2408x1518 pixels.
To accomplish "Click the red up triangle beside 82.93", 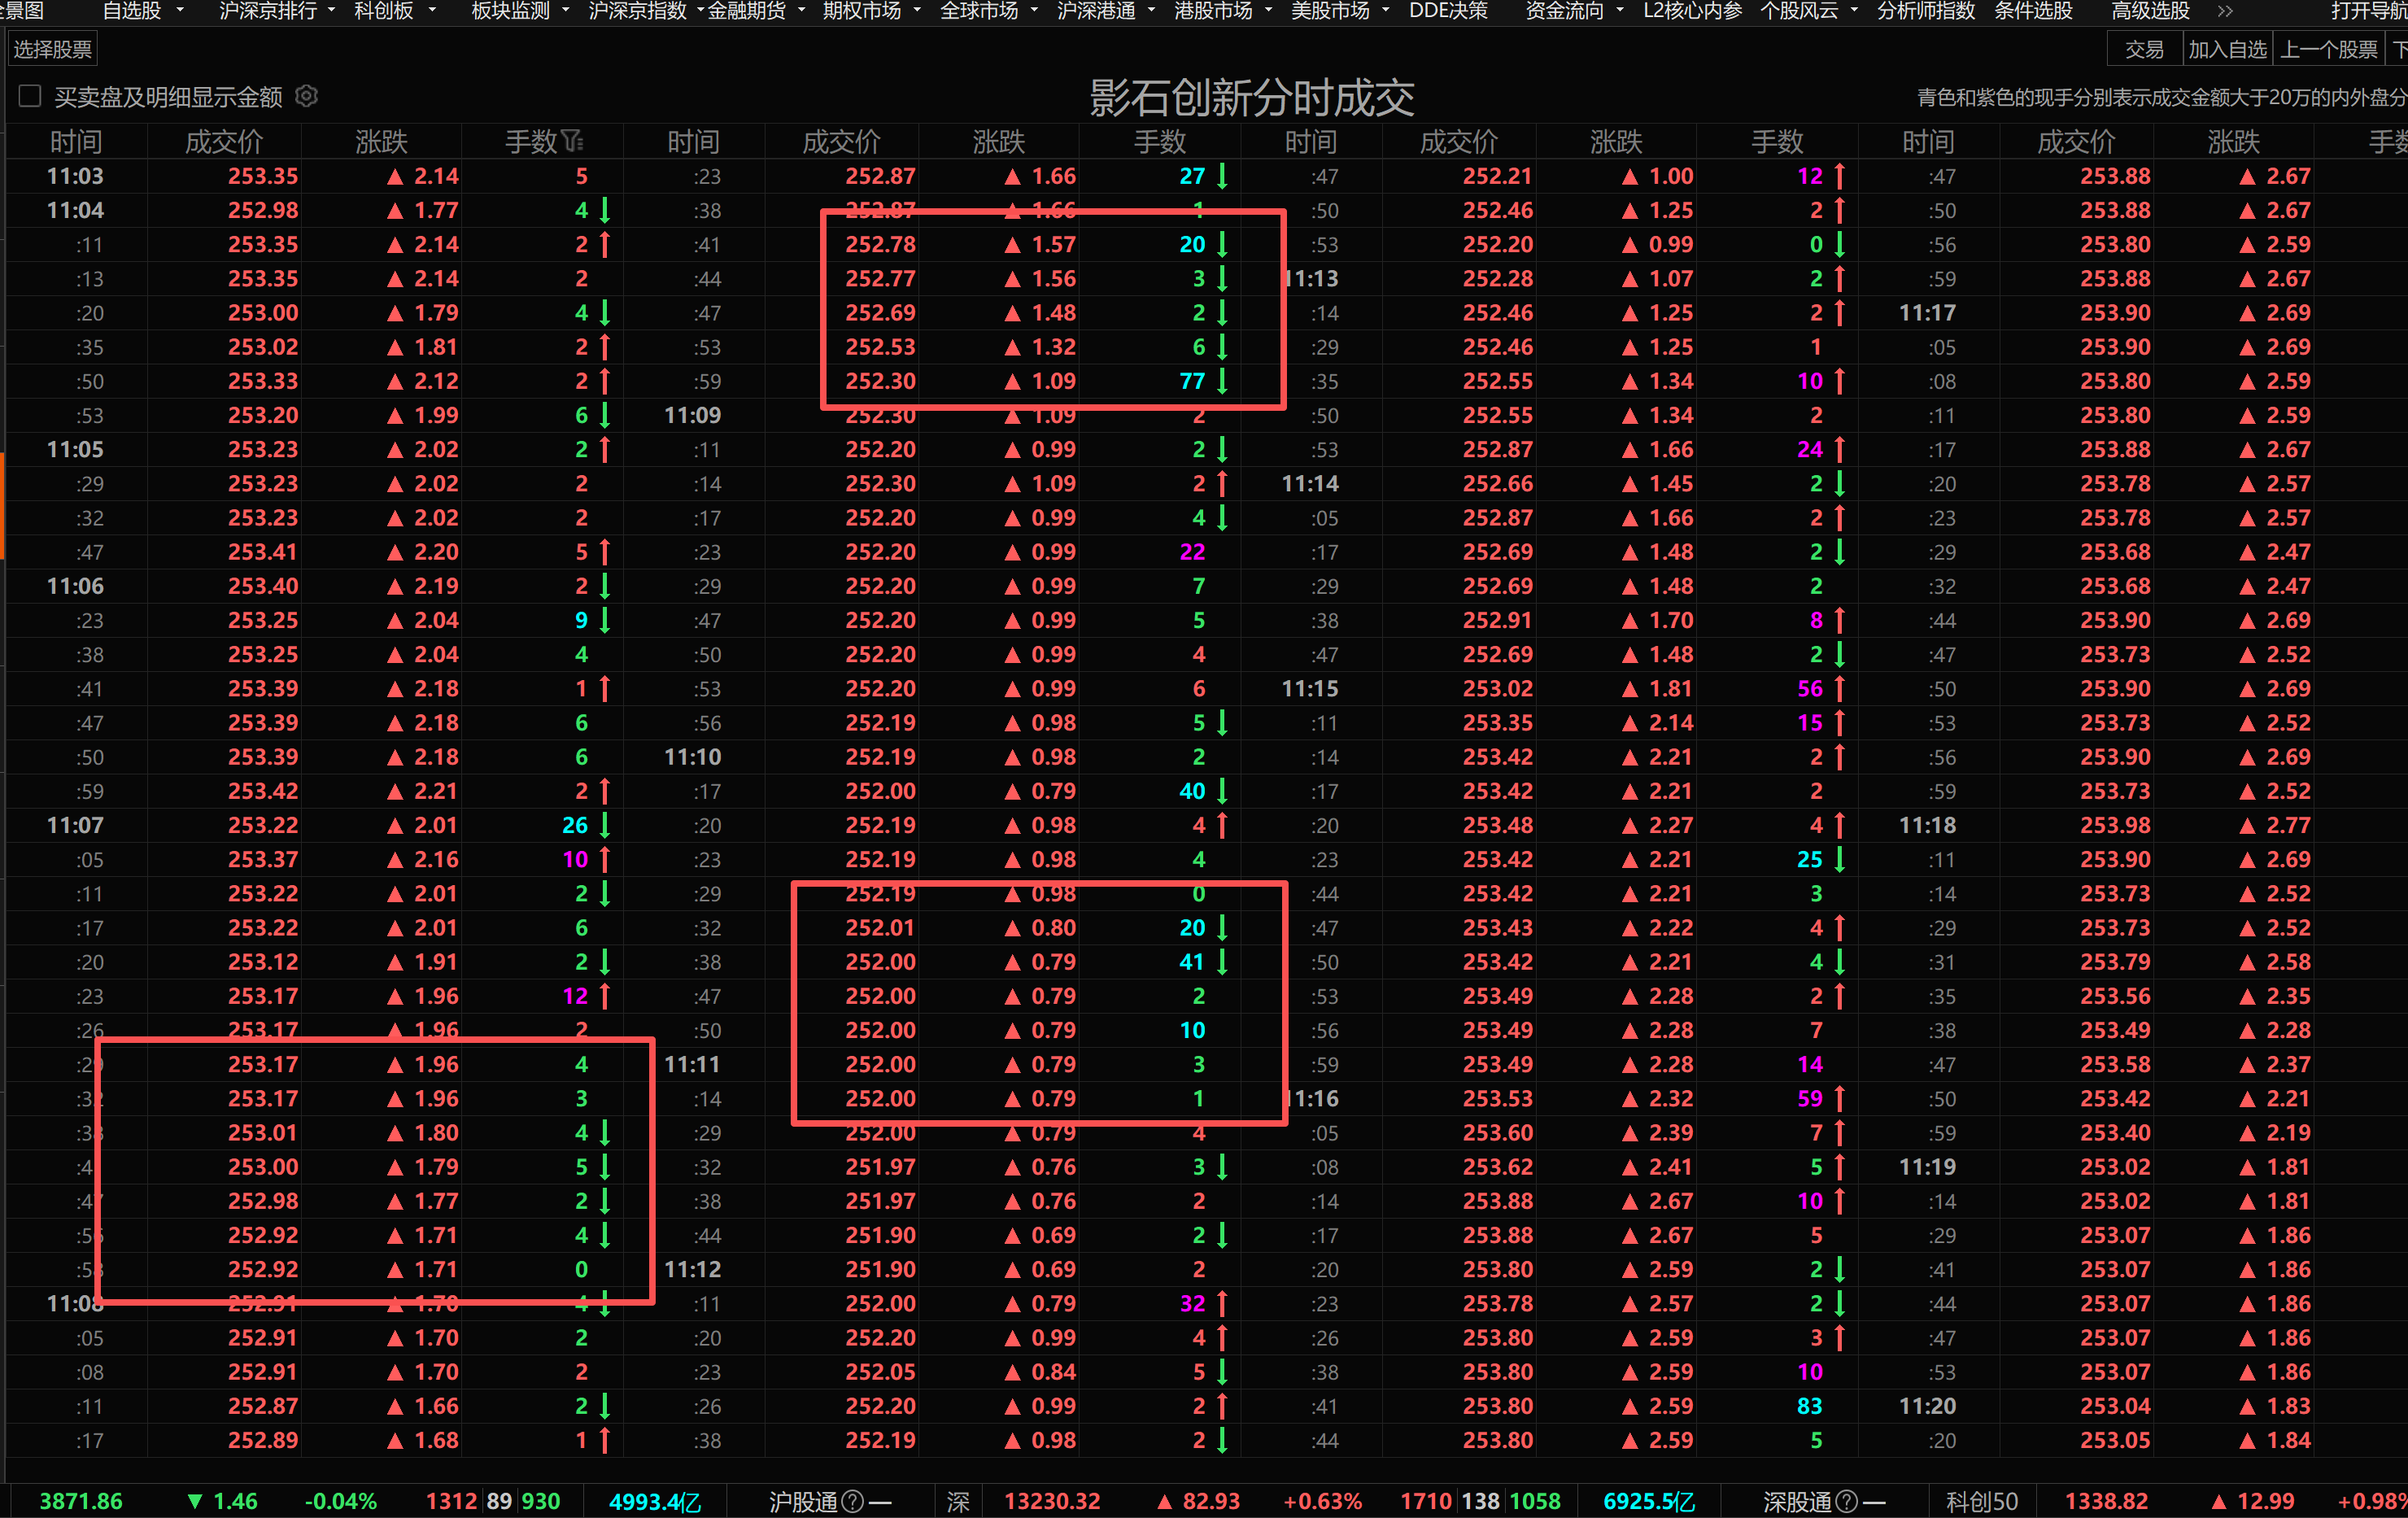I will pos(1164,1501).
